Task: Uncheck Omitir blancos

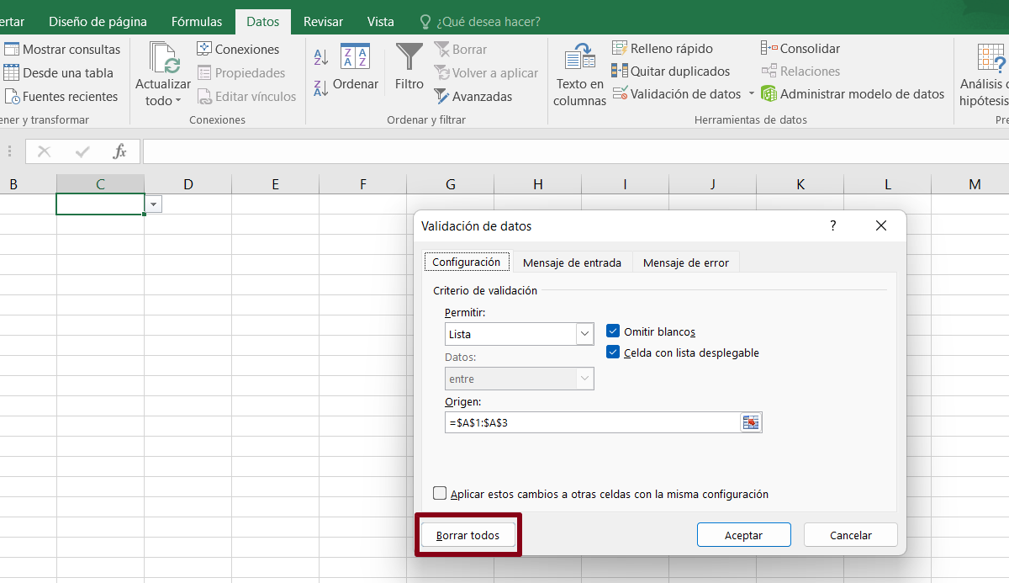Action: click(x=613, y=331)
